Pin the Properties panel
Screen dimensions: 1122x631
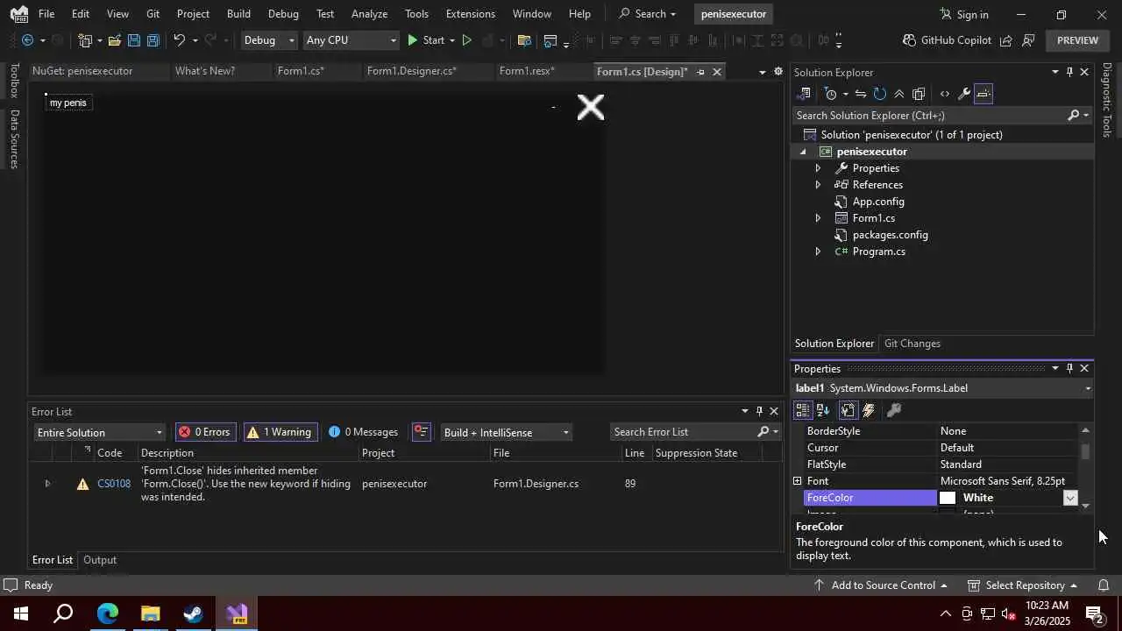tap(1069, 369)
